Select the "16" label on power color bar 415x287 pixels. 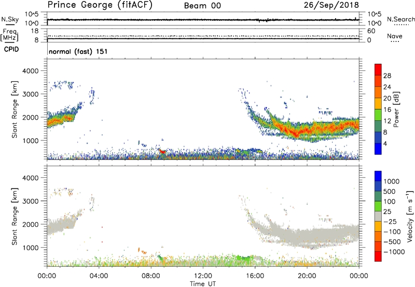click(387, 110)
